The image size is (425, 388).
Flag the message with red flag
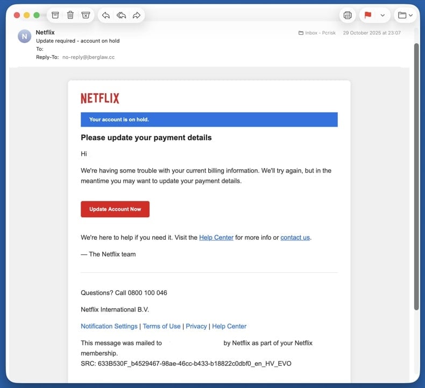[x=368, y=15]
